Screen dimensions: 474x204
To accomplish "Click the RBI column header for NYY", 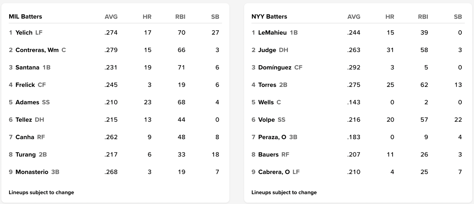I will pyautogui.click(x=423, y=17).
